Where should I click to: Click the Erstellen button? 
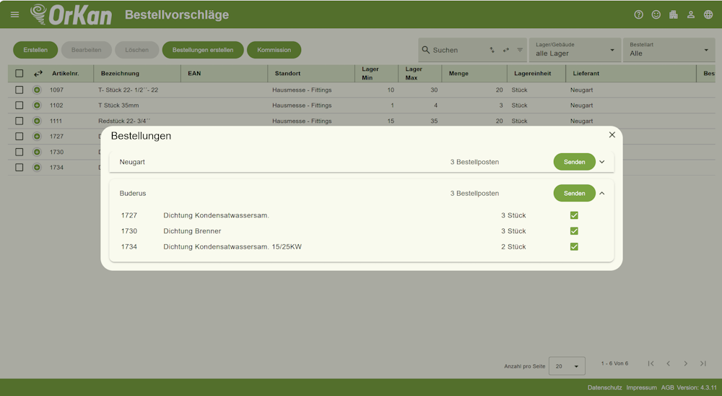[35, 50]
